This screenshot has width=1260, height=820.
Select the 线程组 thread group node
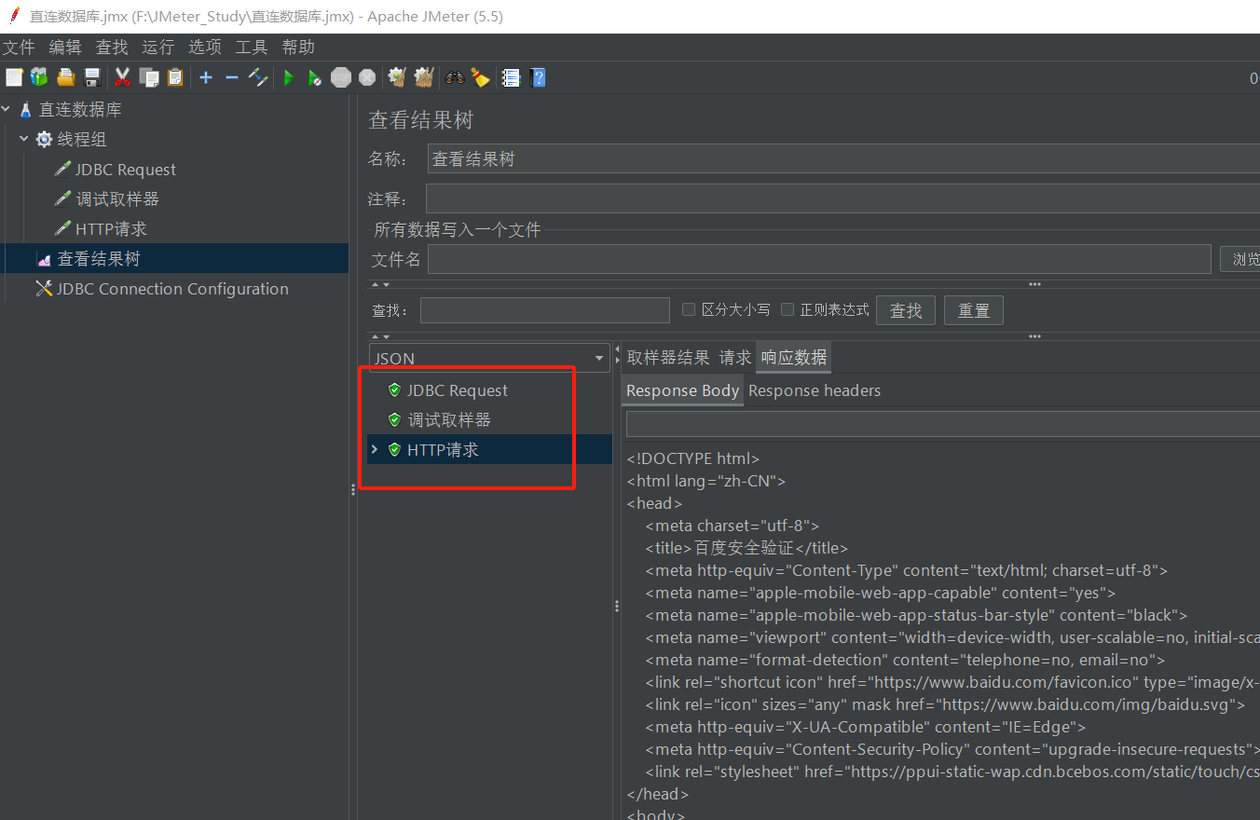tap(82, 140)
